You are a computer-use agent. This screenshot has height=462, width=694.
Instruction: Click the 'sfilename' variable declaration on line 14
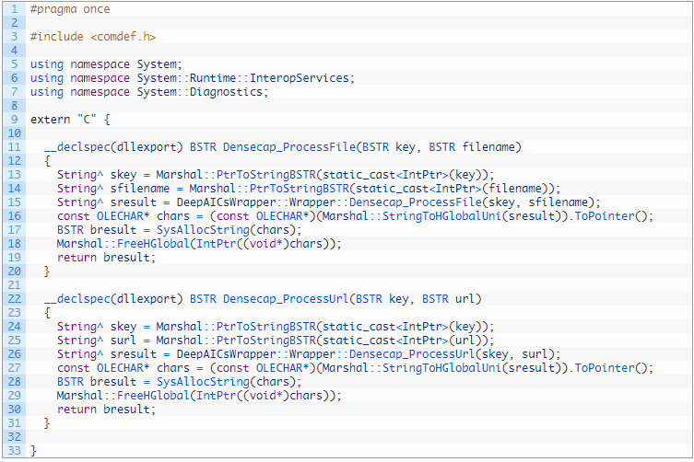(140, 189)
